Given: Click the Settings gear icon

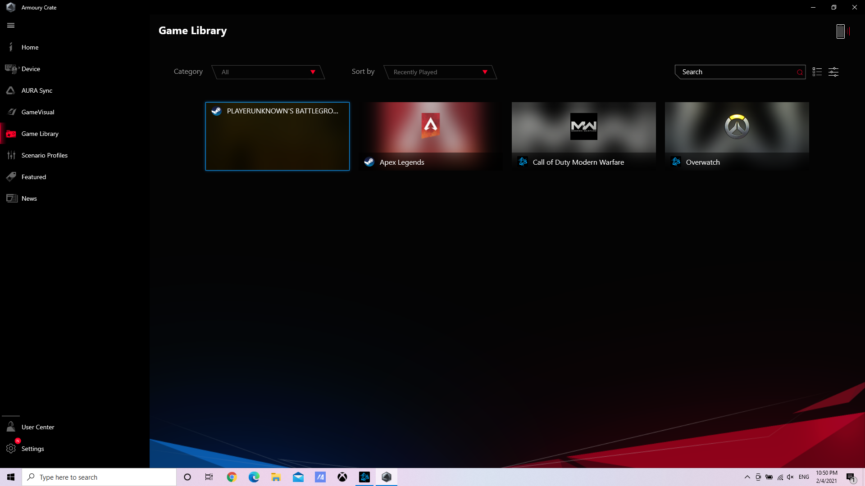Looking at the screenshot, I should [11, 448].
